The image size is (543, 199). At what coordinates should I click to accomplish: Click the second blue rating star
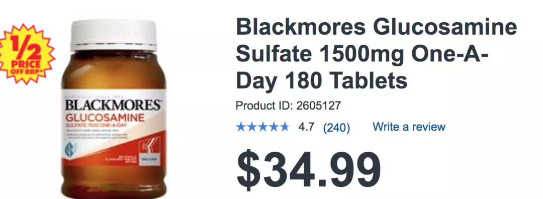251,127
